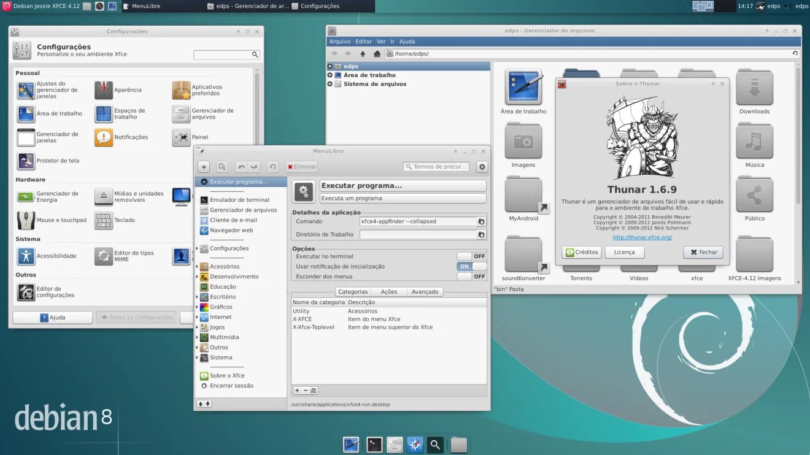
Task: Expand Acessórios category in MenuLibre tree
Action: point(197,267)
